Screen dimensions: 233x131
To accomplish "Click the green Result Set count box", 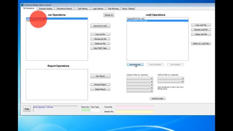I will click(86, 110).
